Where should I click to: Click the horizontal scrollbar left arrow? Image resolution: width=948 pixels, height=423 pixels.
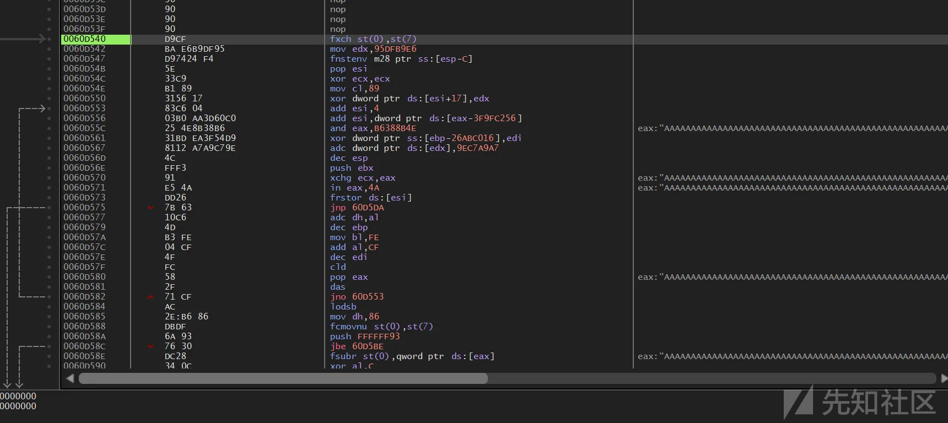70,378
